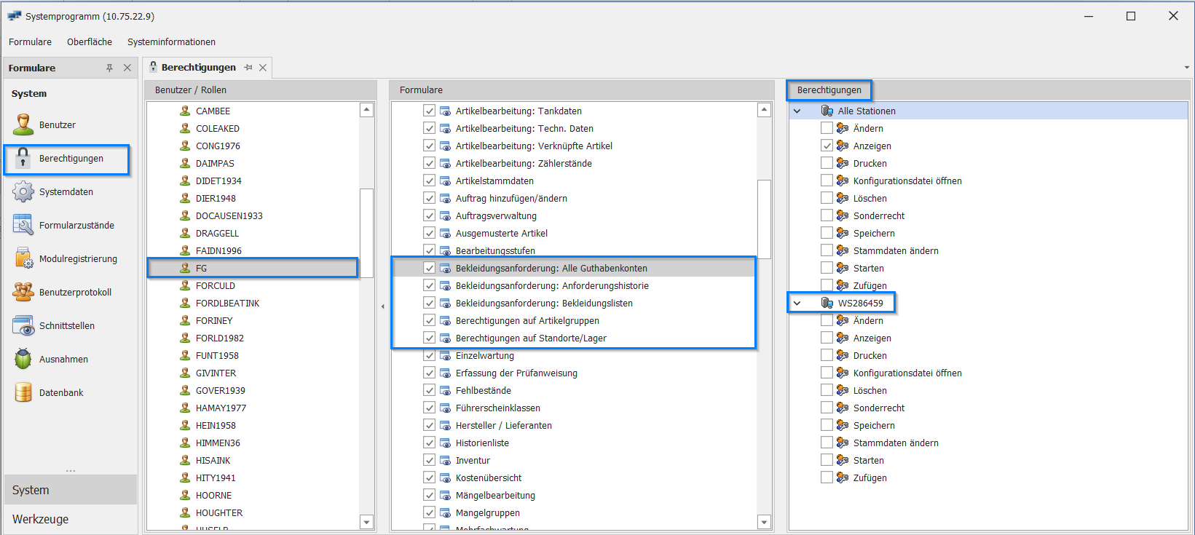Click the Systemdaten gear icon

(x=23, y=192)
